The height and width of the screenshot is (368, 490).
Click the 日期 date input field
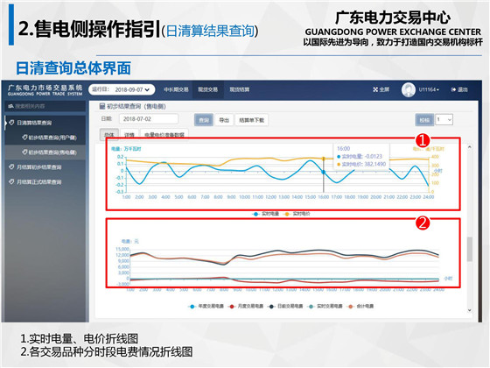(149, 119)
